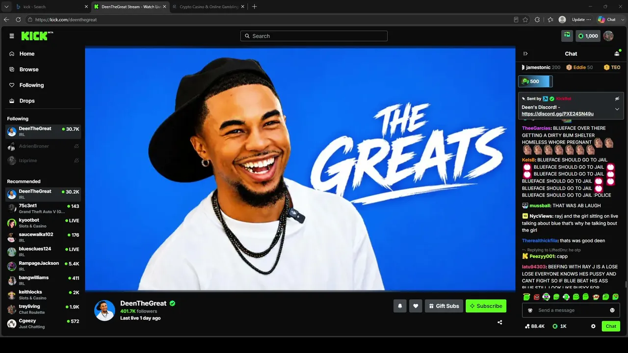Open the 500 gift goal progress bar
Viewport: 628px width, 353px height.
point(535,81)
